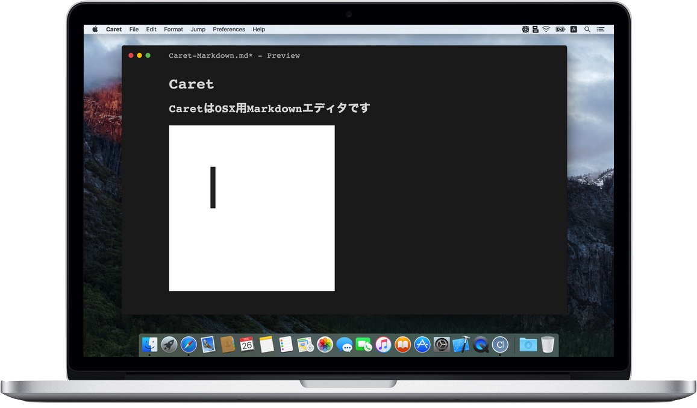697x408 pixels.
Task: Open Maps from the Dock
Action: click(x=305, y=344)
